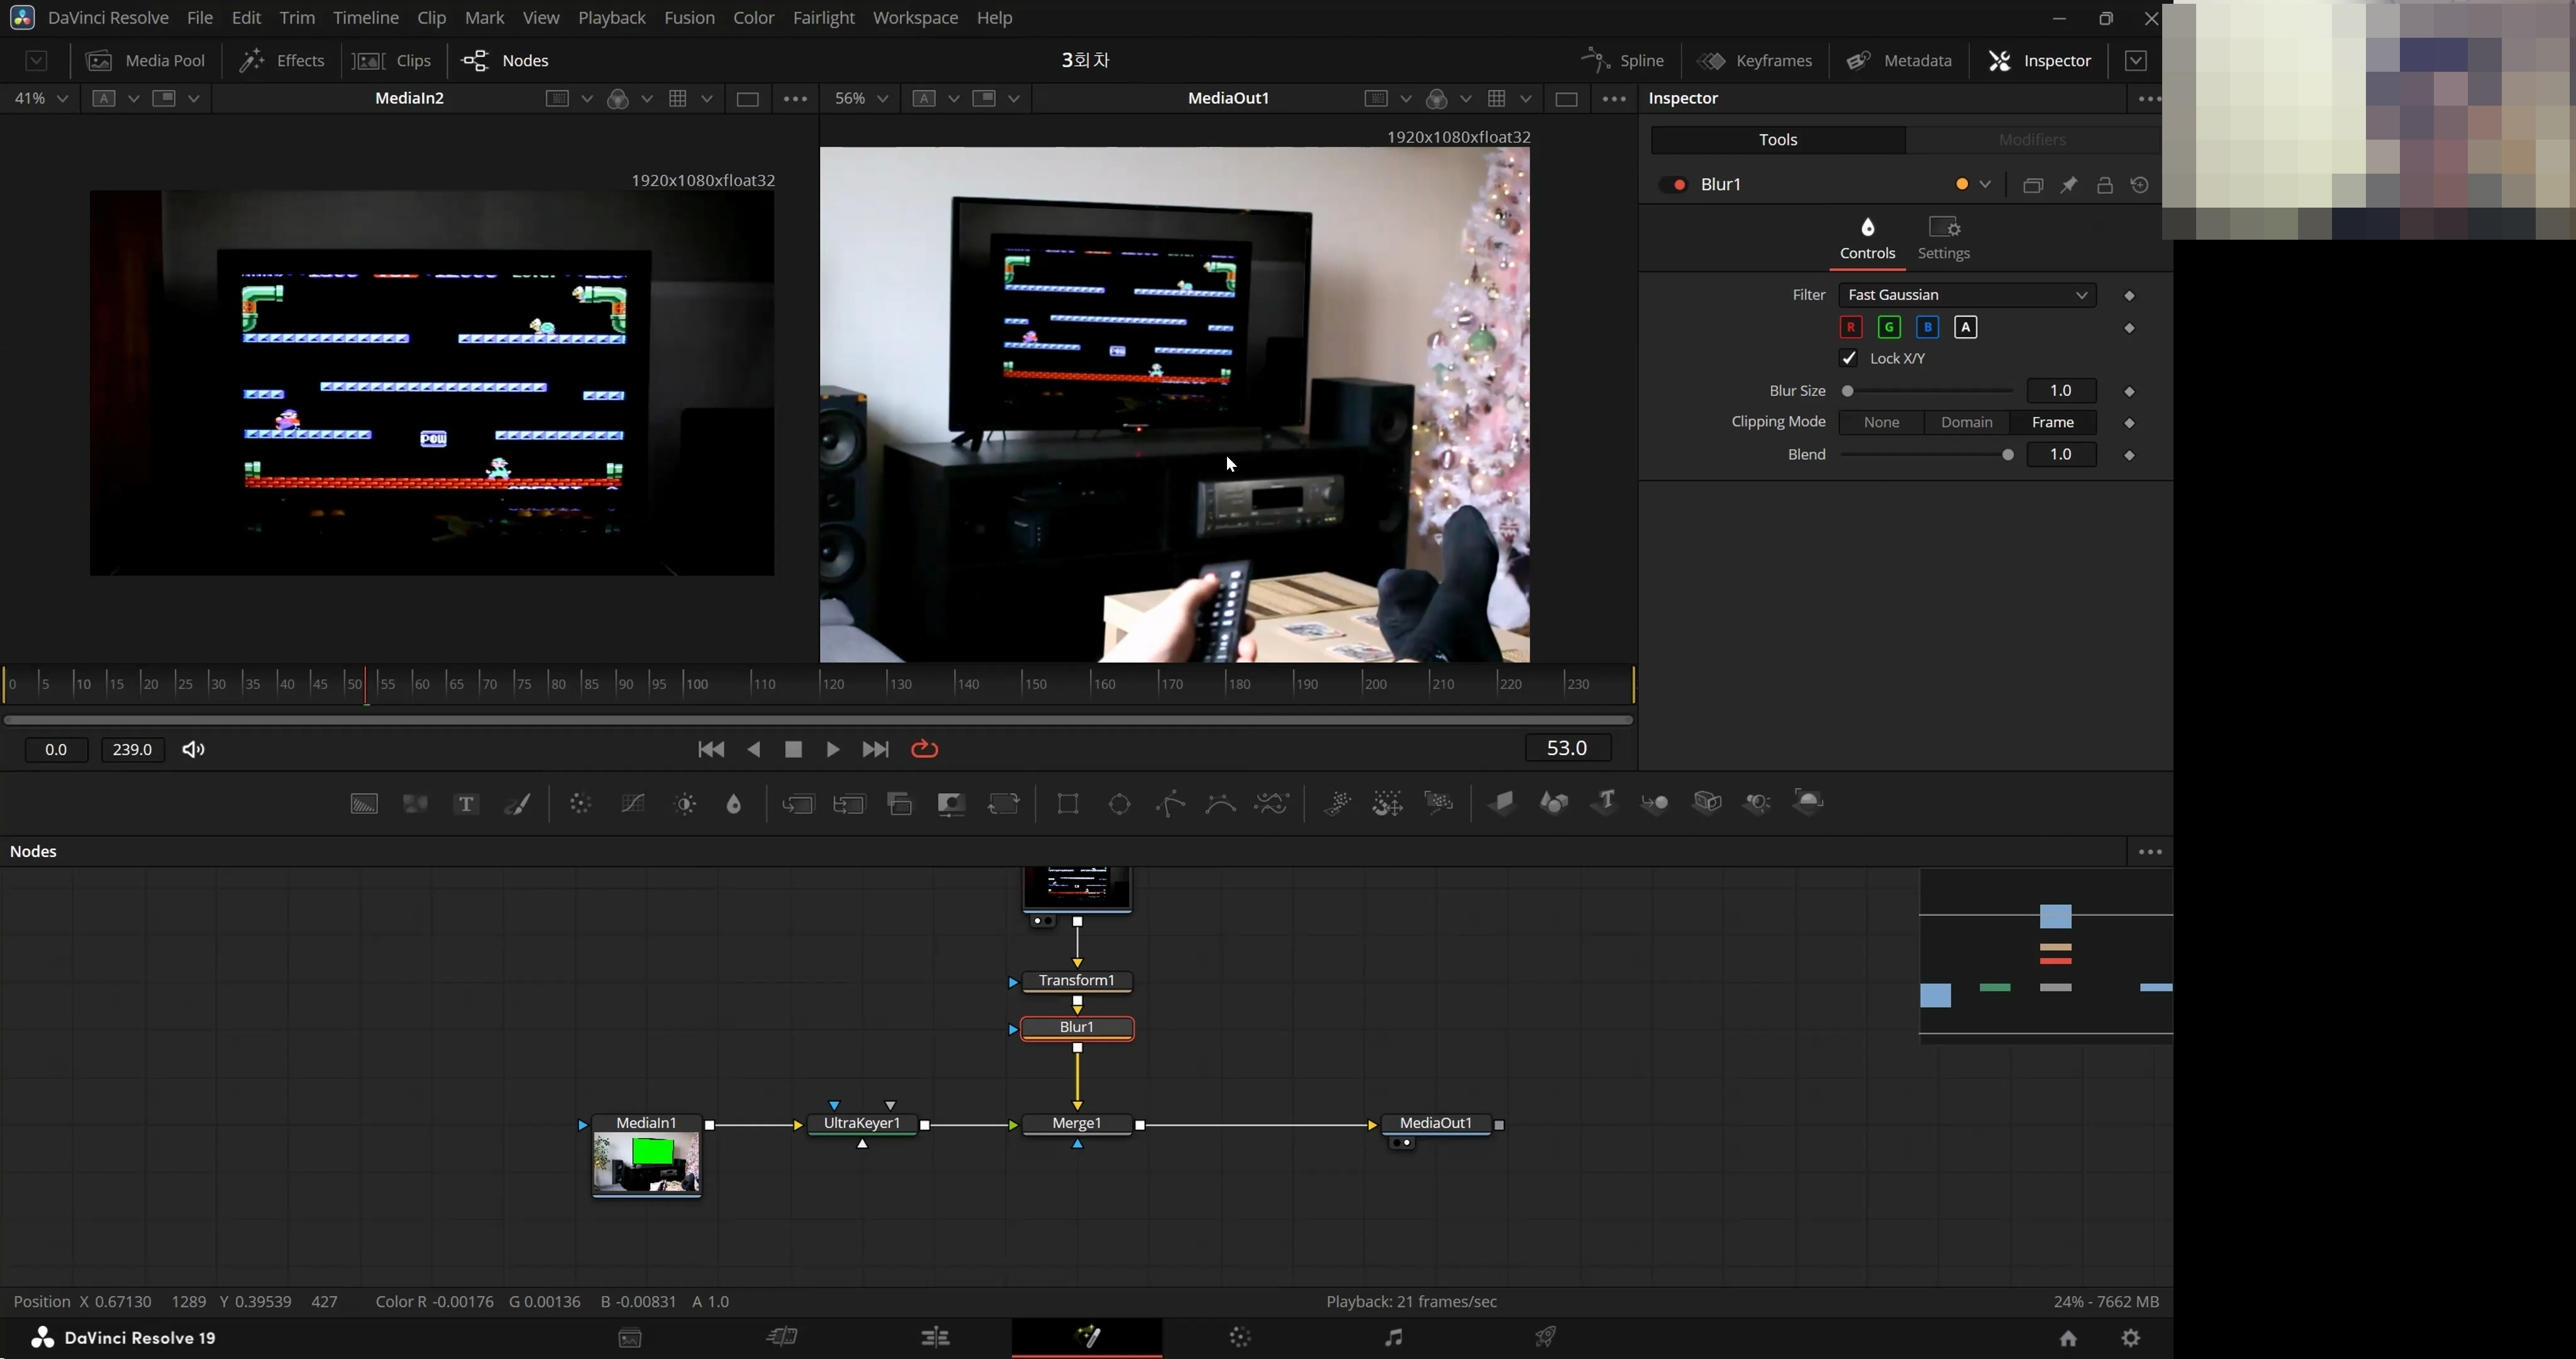Open the dropdown at the top-left of the toolbar
The width and height of the screenshot is (2576, 1359).
36,61
